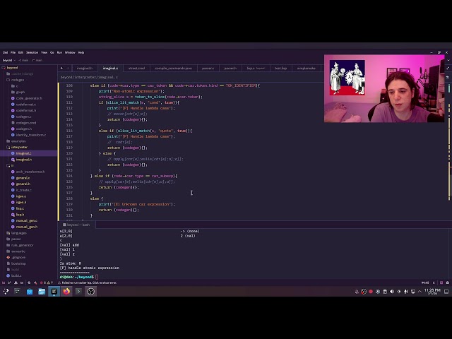
Task: Open the Zed application menu
Action: pyautogui.click(x=5, y=52)
